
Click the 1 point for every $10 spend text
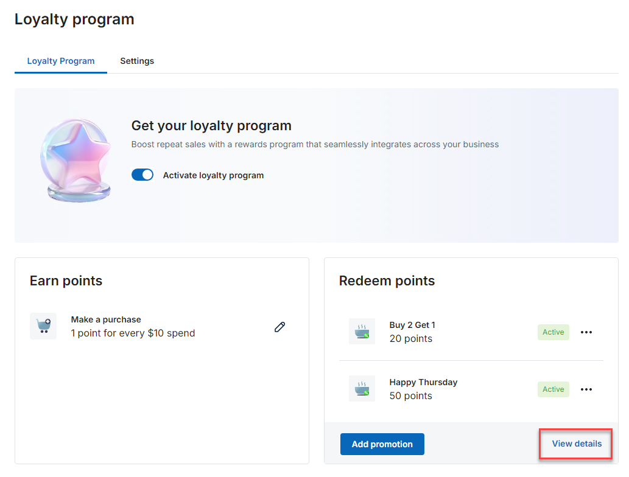click(133, 333)
